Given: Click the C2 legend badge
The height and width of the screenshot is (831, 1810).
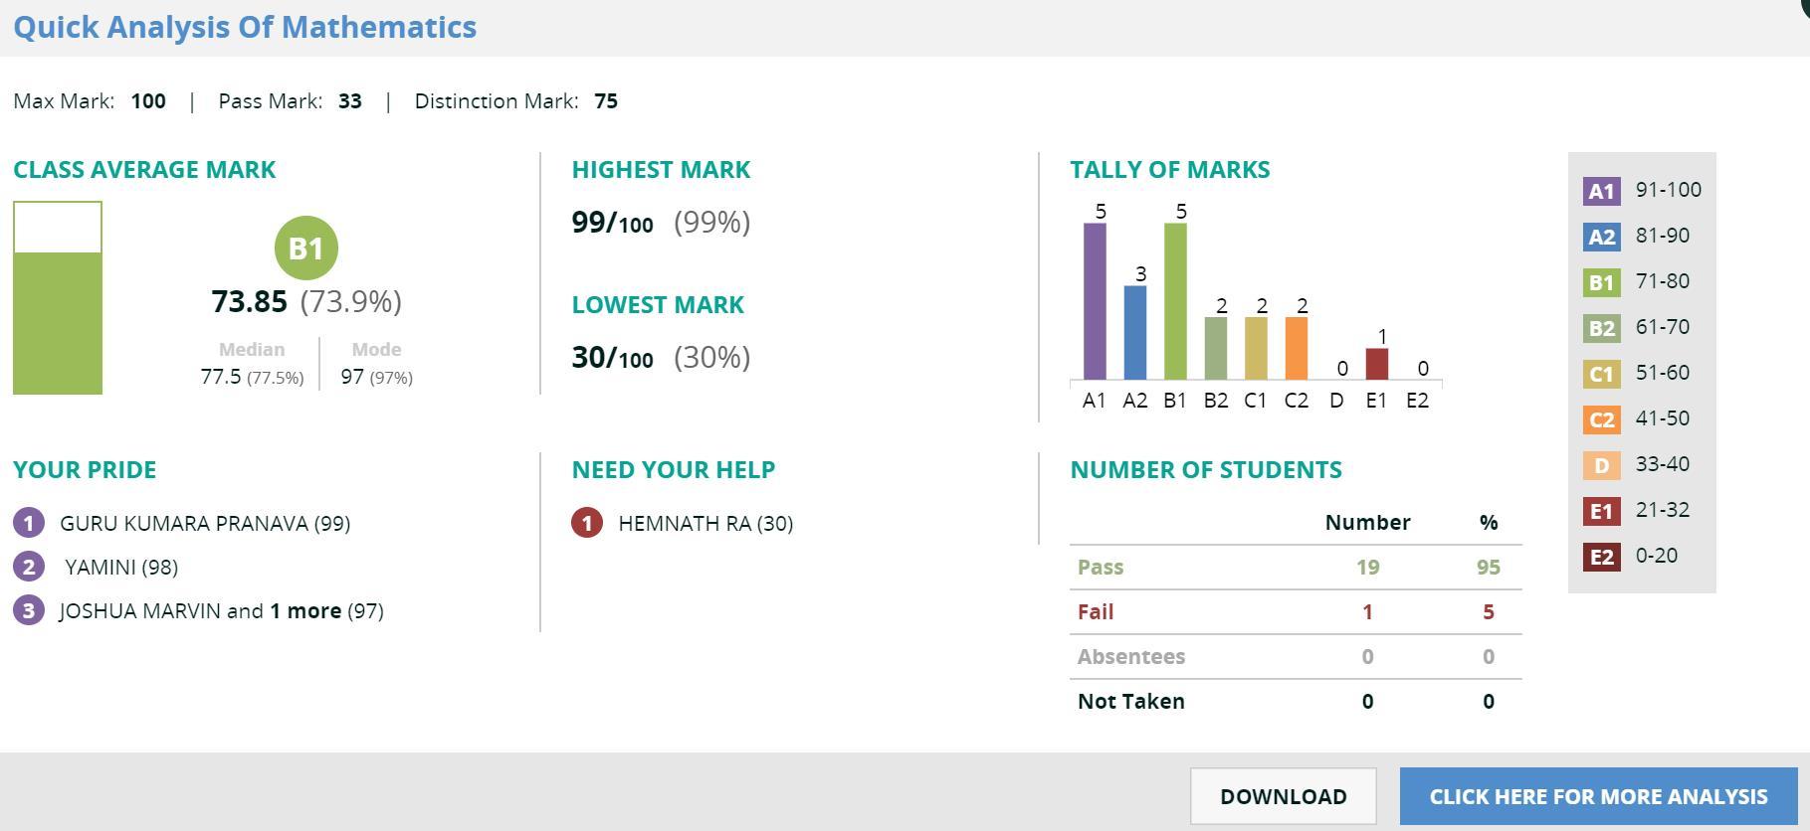Looking at the screenshot, I should [x=1601, y=419].
